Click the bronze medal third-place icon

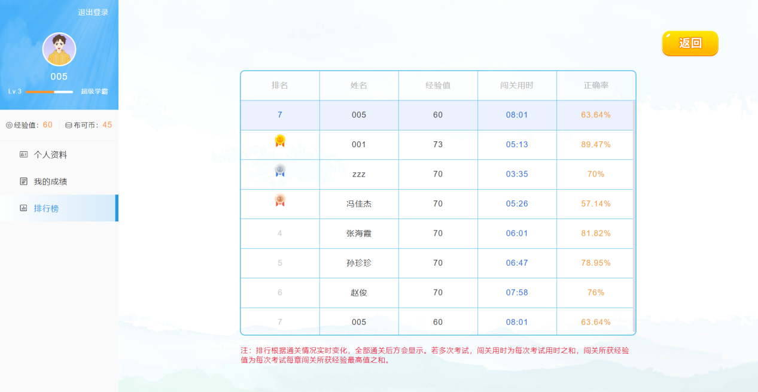click(279, 200)
